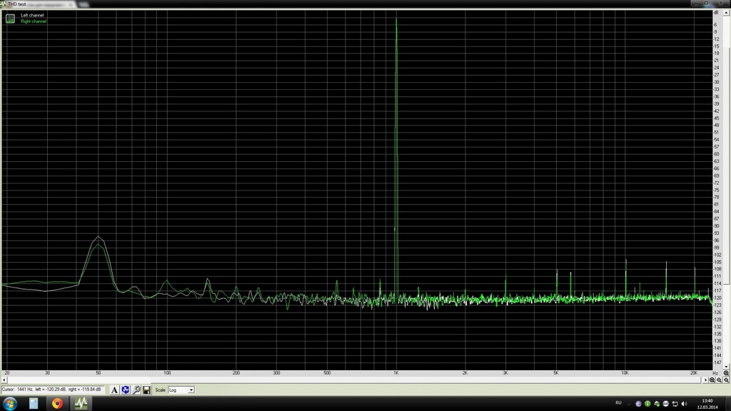
Task: Open the Scale dropdown set to Log
Action: (181, 390)
